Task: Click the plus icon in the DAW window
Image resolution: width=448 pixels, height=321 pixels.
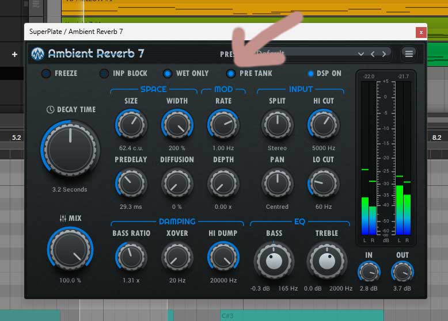Action: [14, 54]
